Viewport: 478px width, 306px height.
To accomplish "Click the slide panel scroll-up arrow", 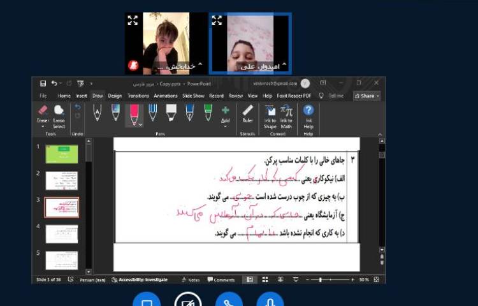I will pos(89,141).
